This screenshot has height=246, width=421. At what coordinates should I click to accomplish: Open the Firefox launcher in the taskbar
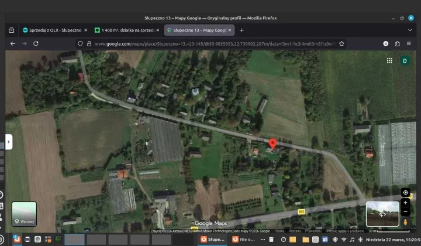(x=17, y=239)
